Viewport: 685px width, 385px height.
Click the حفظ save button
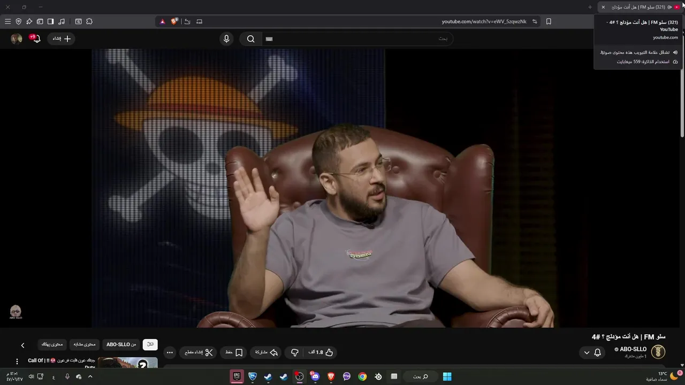(x=234, y=352)
